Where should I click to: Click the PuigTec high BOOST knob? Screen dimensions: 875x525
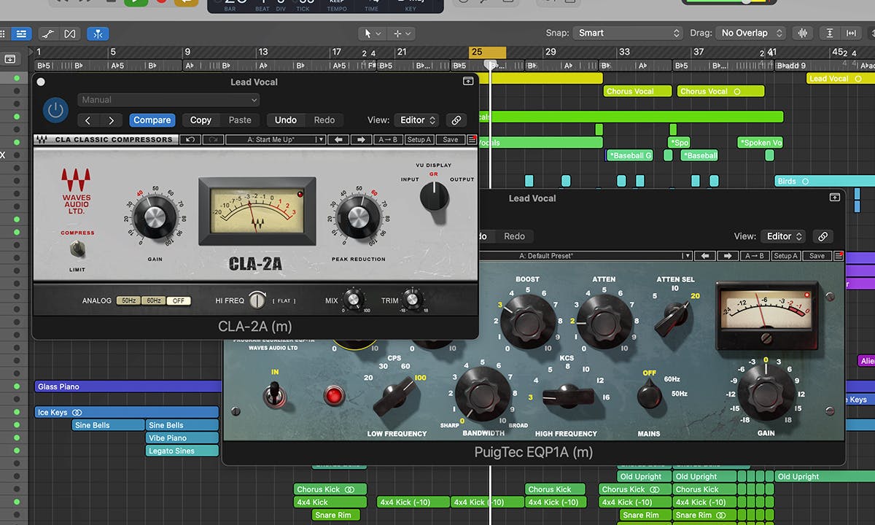coord(528,321)
